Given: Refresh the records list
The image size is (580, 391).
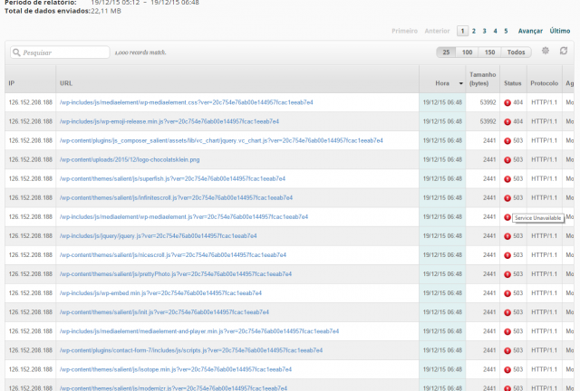Looking at the screenshot, I should [564, 51].
